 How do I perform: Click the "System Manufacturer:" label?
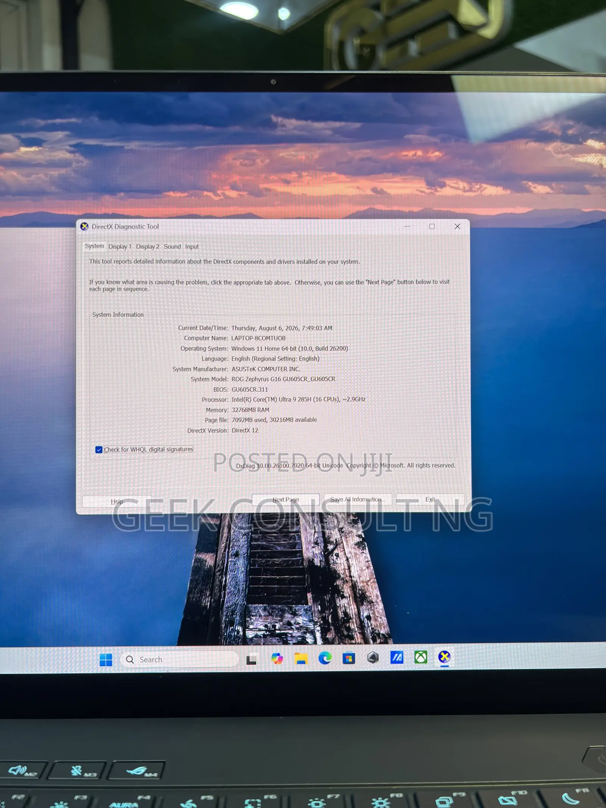(x=201, y=369)
